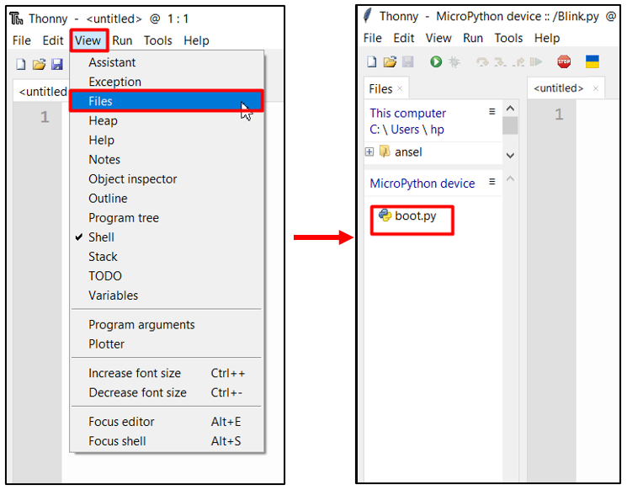This screenshot has width=627, height=490.
Task: Select Object inspector in View menu
Action: [167, 178]
